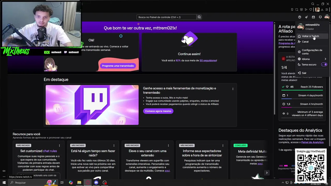Open Configurações da conta
This screenshot has height=186, width=331.
pos(312,52)
